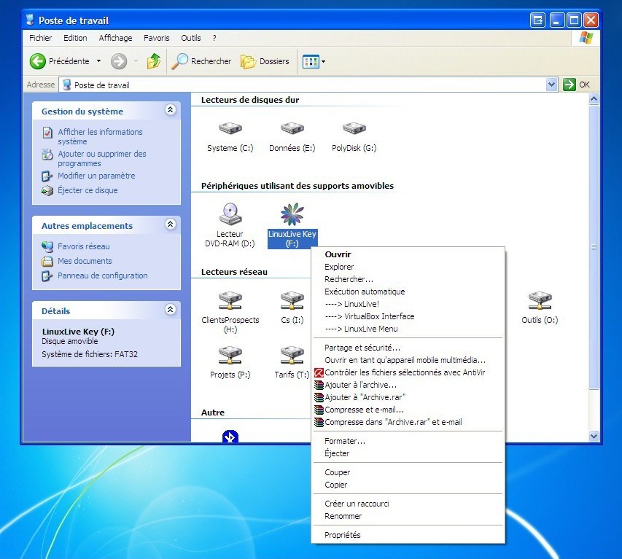Open the ClientsProspects (H:) network drive

[230, 300]
